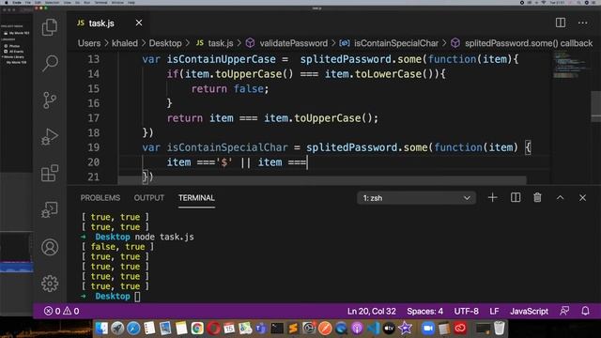Split the terminal pane

click(516, 198)
